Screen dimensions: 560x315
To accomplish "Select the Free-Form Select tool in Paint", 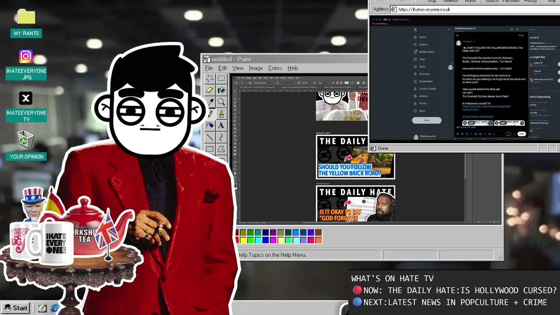I will (210, 78).
